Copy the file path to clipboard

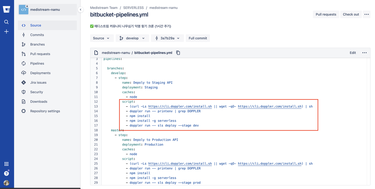coord(178,53)
